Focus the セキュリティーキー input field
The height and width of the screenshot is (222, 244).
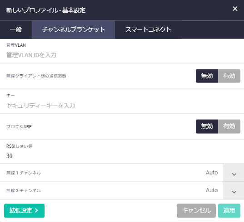coord(122,106)
